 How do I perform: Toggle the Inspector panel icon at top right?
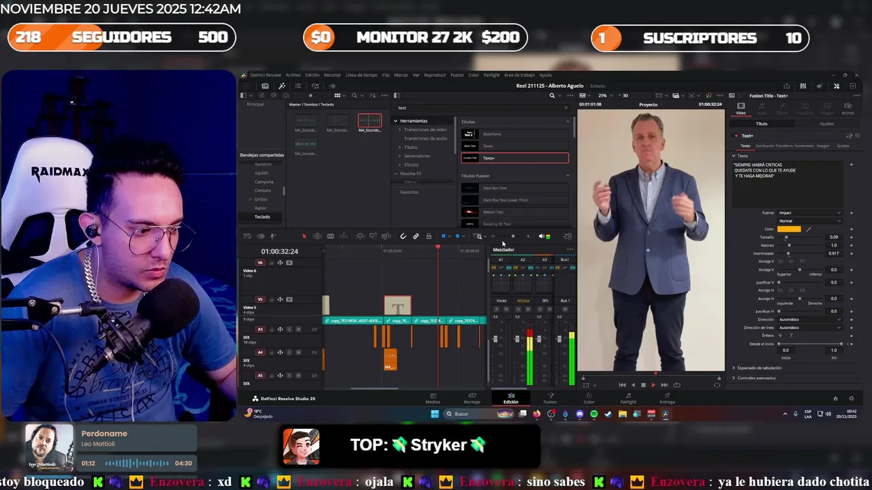[x=837, y=86]
